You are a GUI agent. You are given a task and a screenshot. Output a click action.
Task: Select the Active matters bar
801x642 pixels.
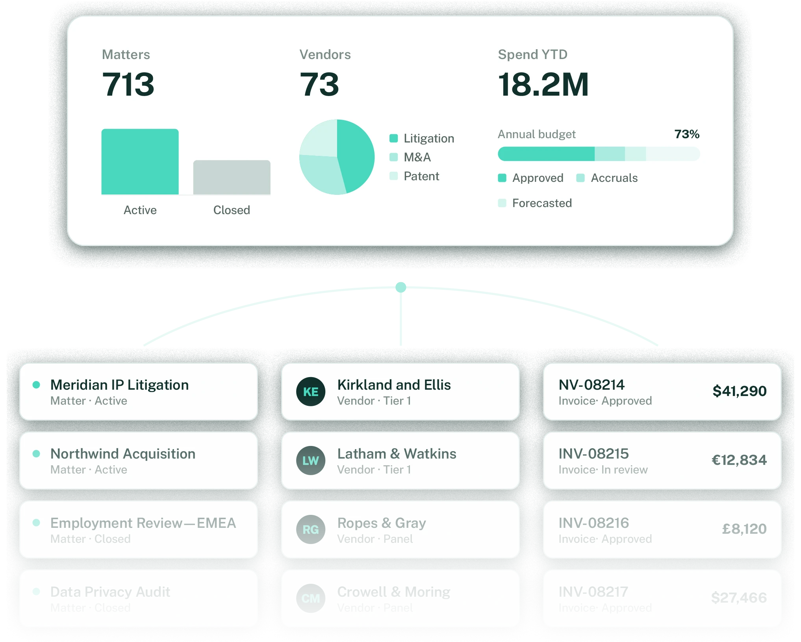tap(140, 162)
